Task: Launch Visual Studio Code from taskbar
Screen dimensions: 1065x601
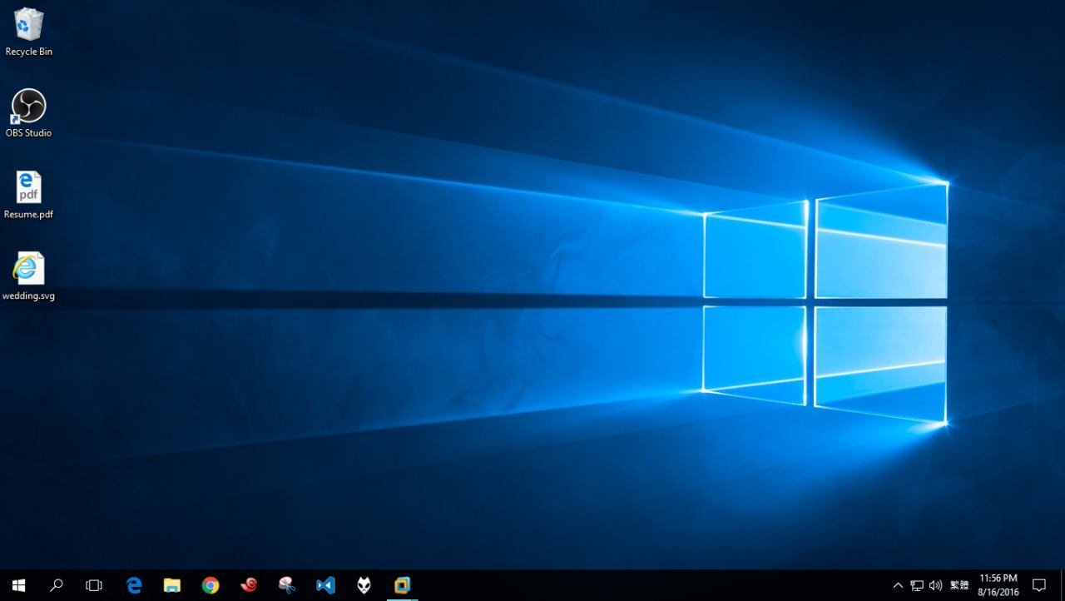Action: [x=325, y=585]
